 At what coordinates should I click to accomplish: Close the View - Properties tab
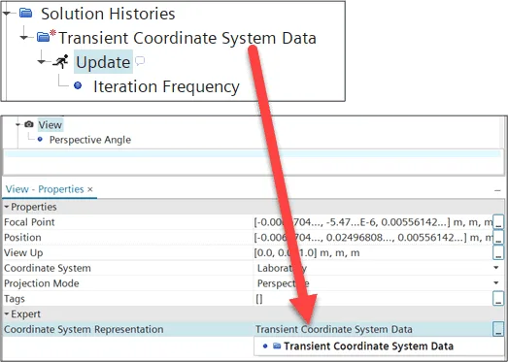click(90, 189)
